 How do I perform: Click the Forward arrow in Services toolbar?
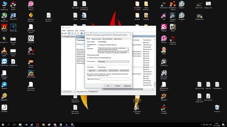point(65,34)
